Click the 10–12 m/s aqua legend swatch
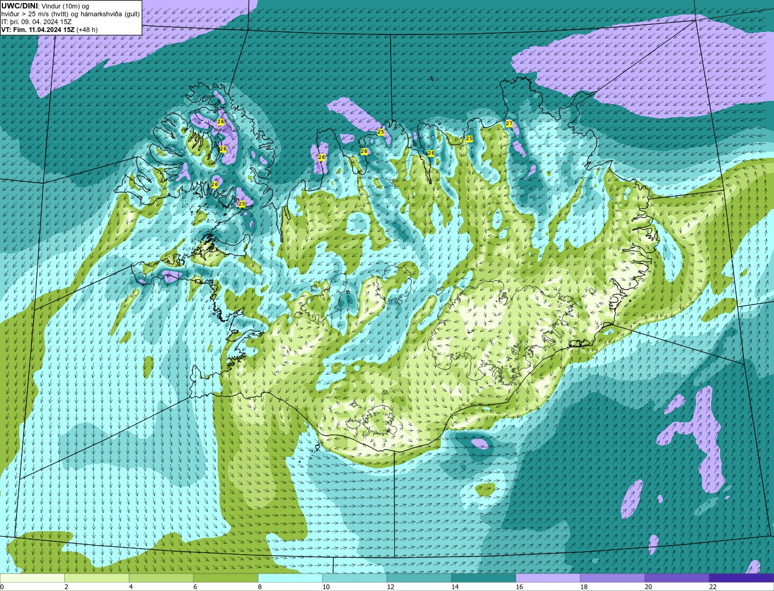 pyautogui.click(x=354, y=578)
